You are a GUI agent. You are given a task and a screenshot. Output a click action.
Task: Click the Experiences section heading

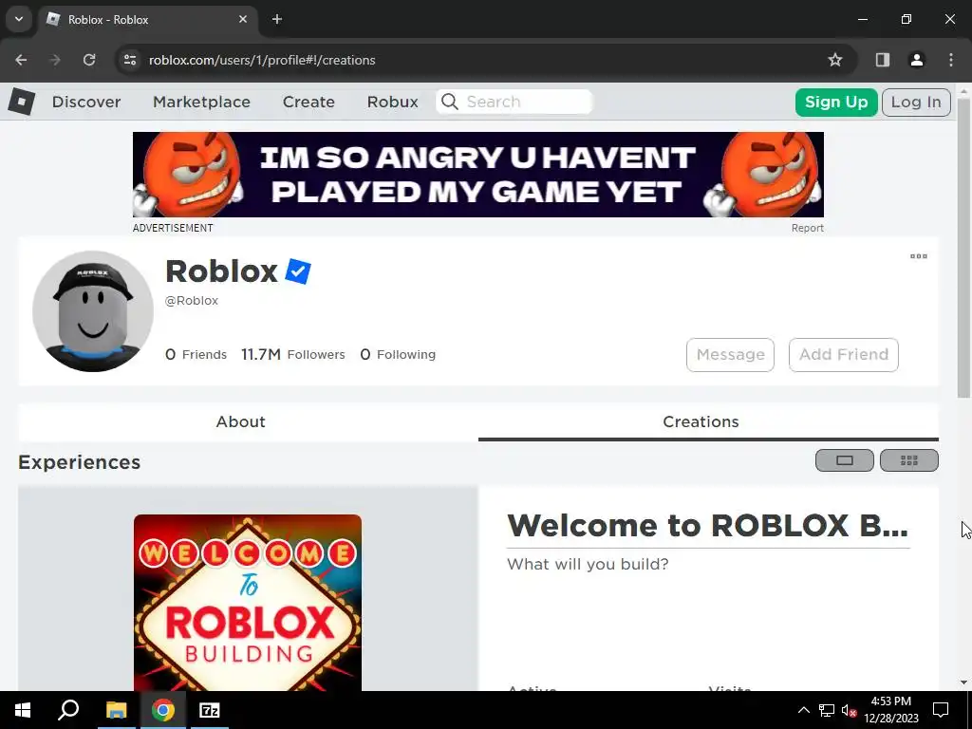pyautogui.click(x=80, y=462)
